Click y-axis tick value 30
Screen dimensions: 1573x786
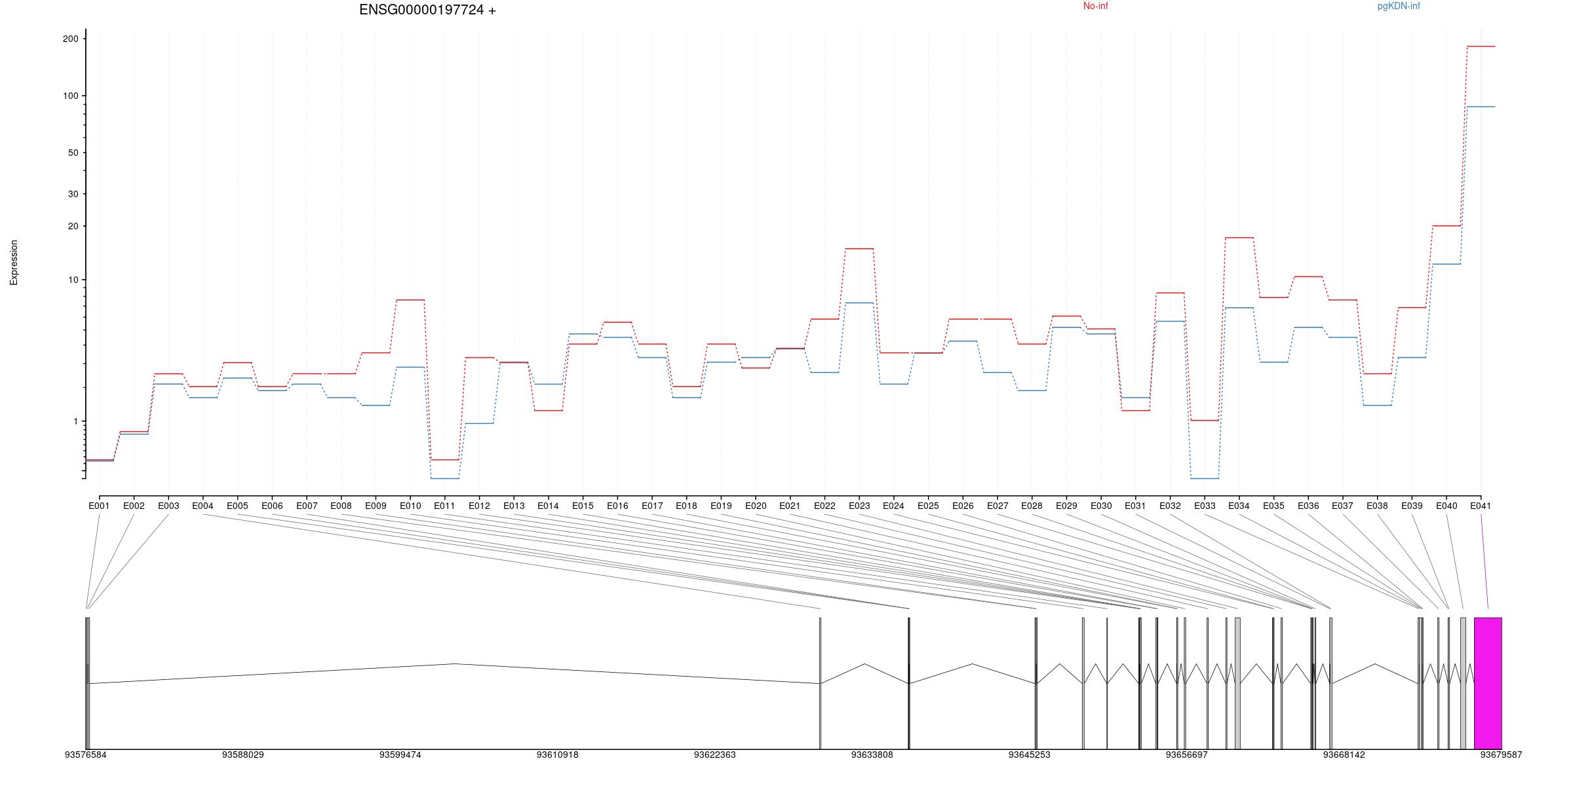point(73,194)
